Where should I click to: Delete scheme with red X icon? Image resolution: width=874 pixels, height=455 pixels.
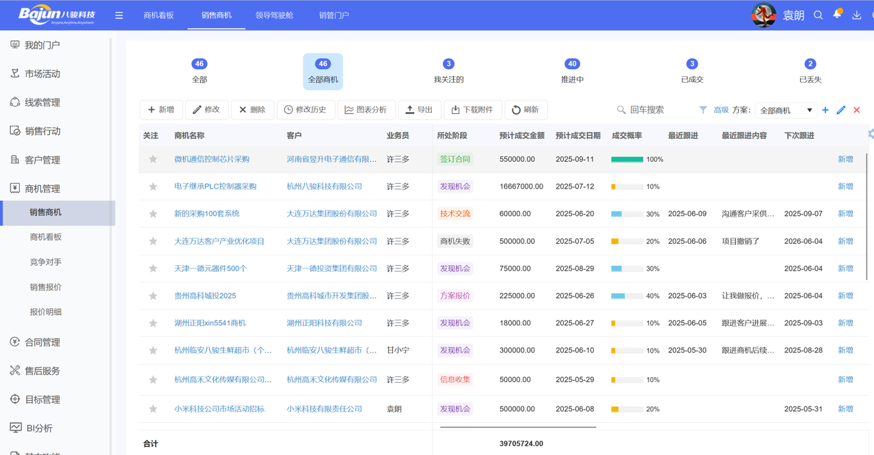click(856, 110)
